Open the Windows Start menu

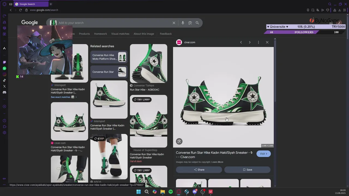(x=139, y=192)
